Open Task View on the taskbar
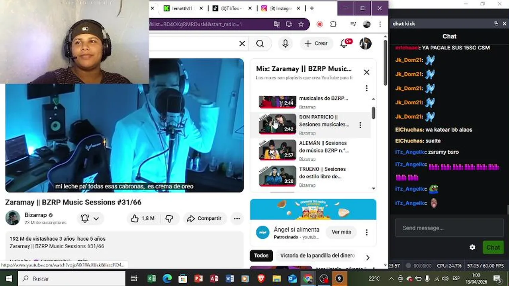Screen dimensions: 509x286 [x=134, y=278]
